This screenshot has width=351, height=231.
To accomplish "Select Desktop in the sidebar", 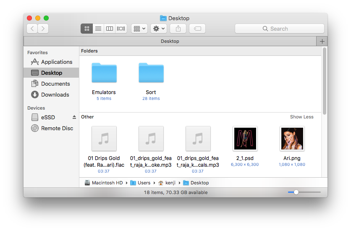I will pyautogui.click(x=52, y=73).
